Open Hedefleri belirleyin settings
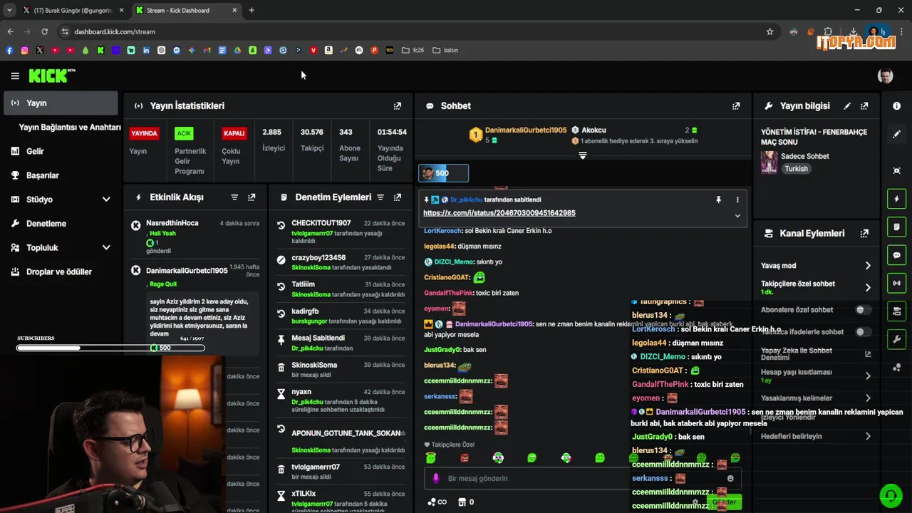Screen dimensions: 912x513 click(x=816, y=436)
